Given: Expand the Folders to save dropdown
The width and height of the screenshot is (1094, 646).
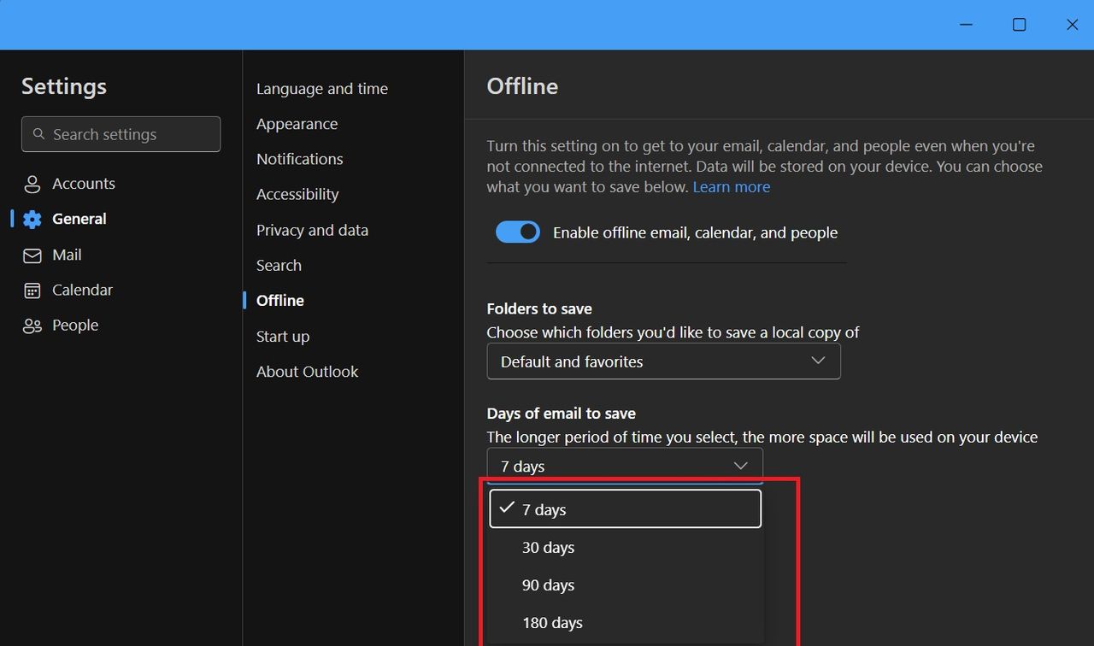Looking at the screenshot, I should pos(663,361).
